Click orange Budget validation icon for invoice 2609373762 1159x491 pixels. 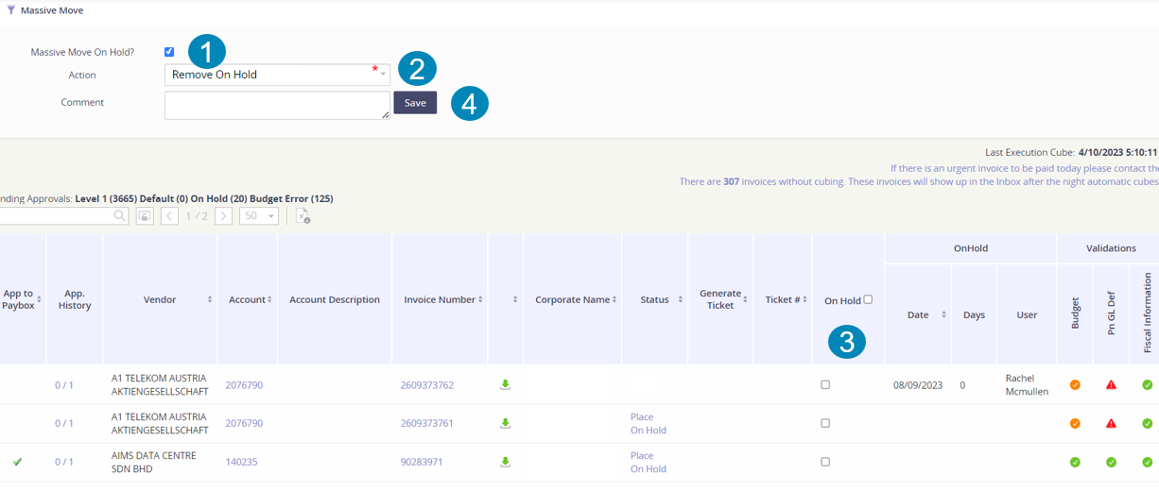(x=1075, y=384)
